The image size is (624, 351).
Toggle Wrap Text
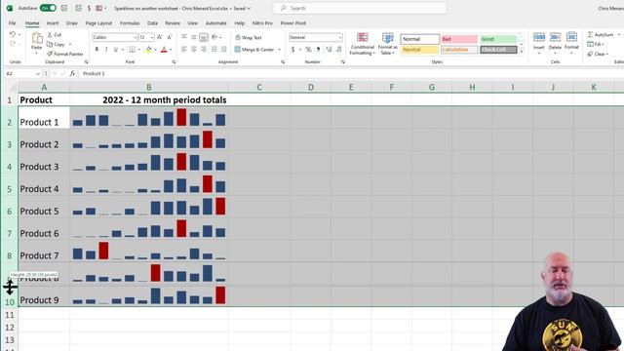pos(249,37)
